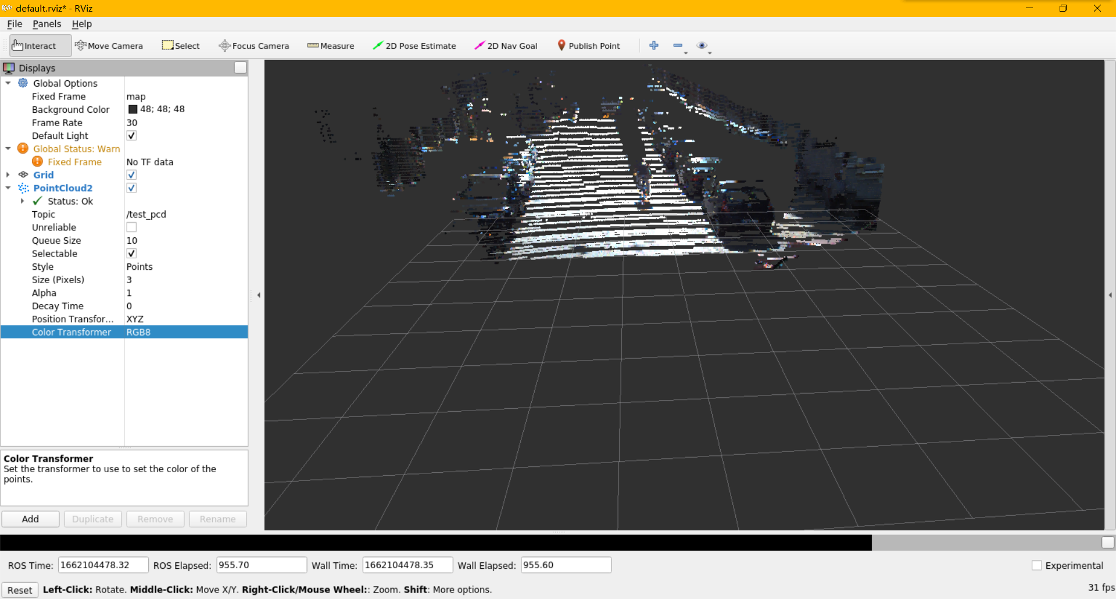Image resolution: width=1116 pixels, height=599 pixels.
Task: Click the Background Color swatch
Action: tap(133, 109)
